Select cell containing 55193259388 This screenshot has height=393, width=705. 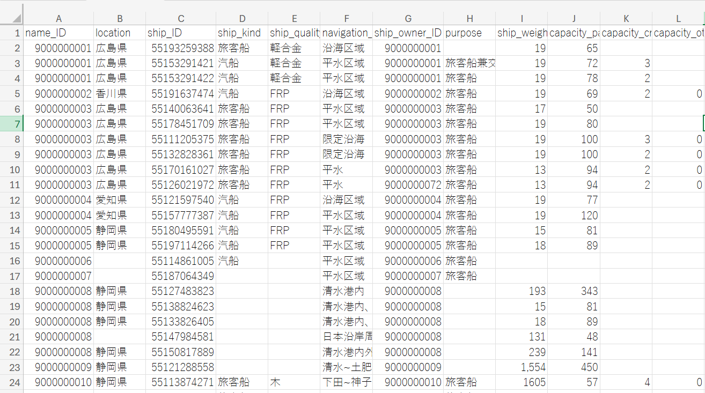[x=181, y=48]
